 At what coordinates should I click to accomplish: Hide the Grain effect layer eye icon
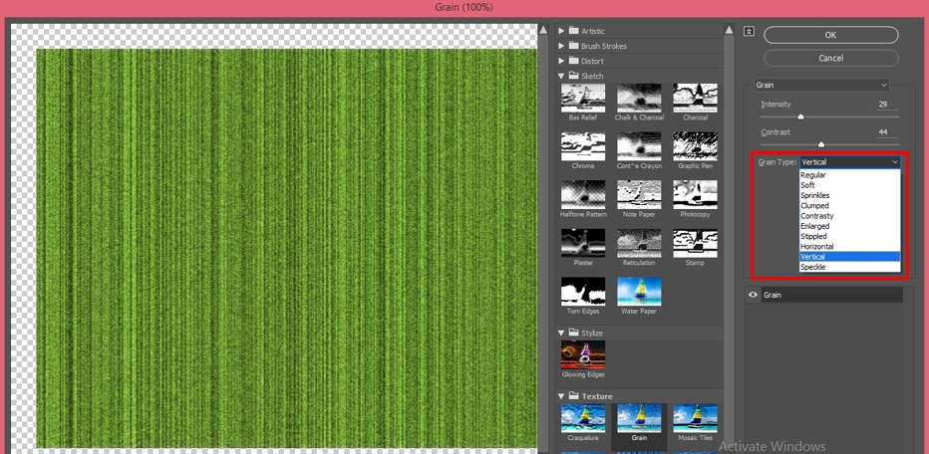tap(753, 295)
